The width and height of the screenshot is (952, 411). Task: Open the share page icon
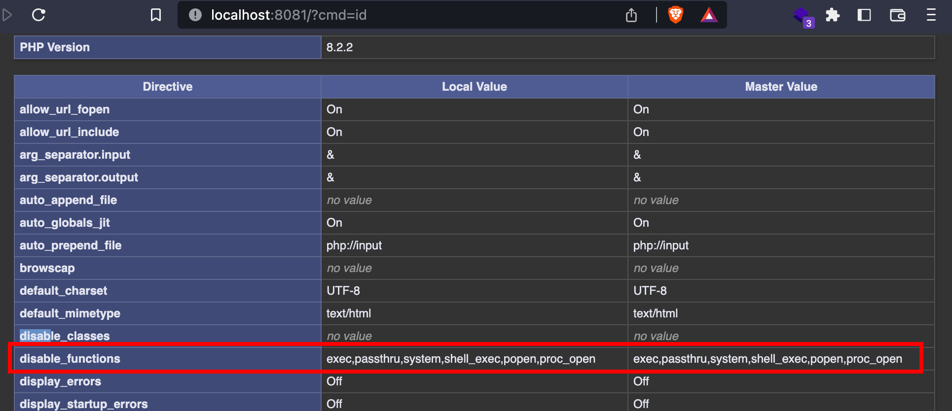631,15
